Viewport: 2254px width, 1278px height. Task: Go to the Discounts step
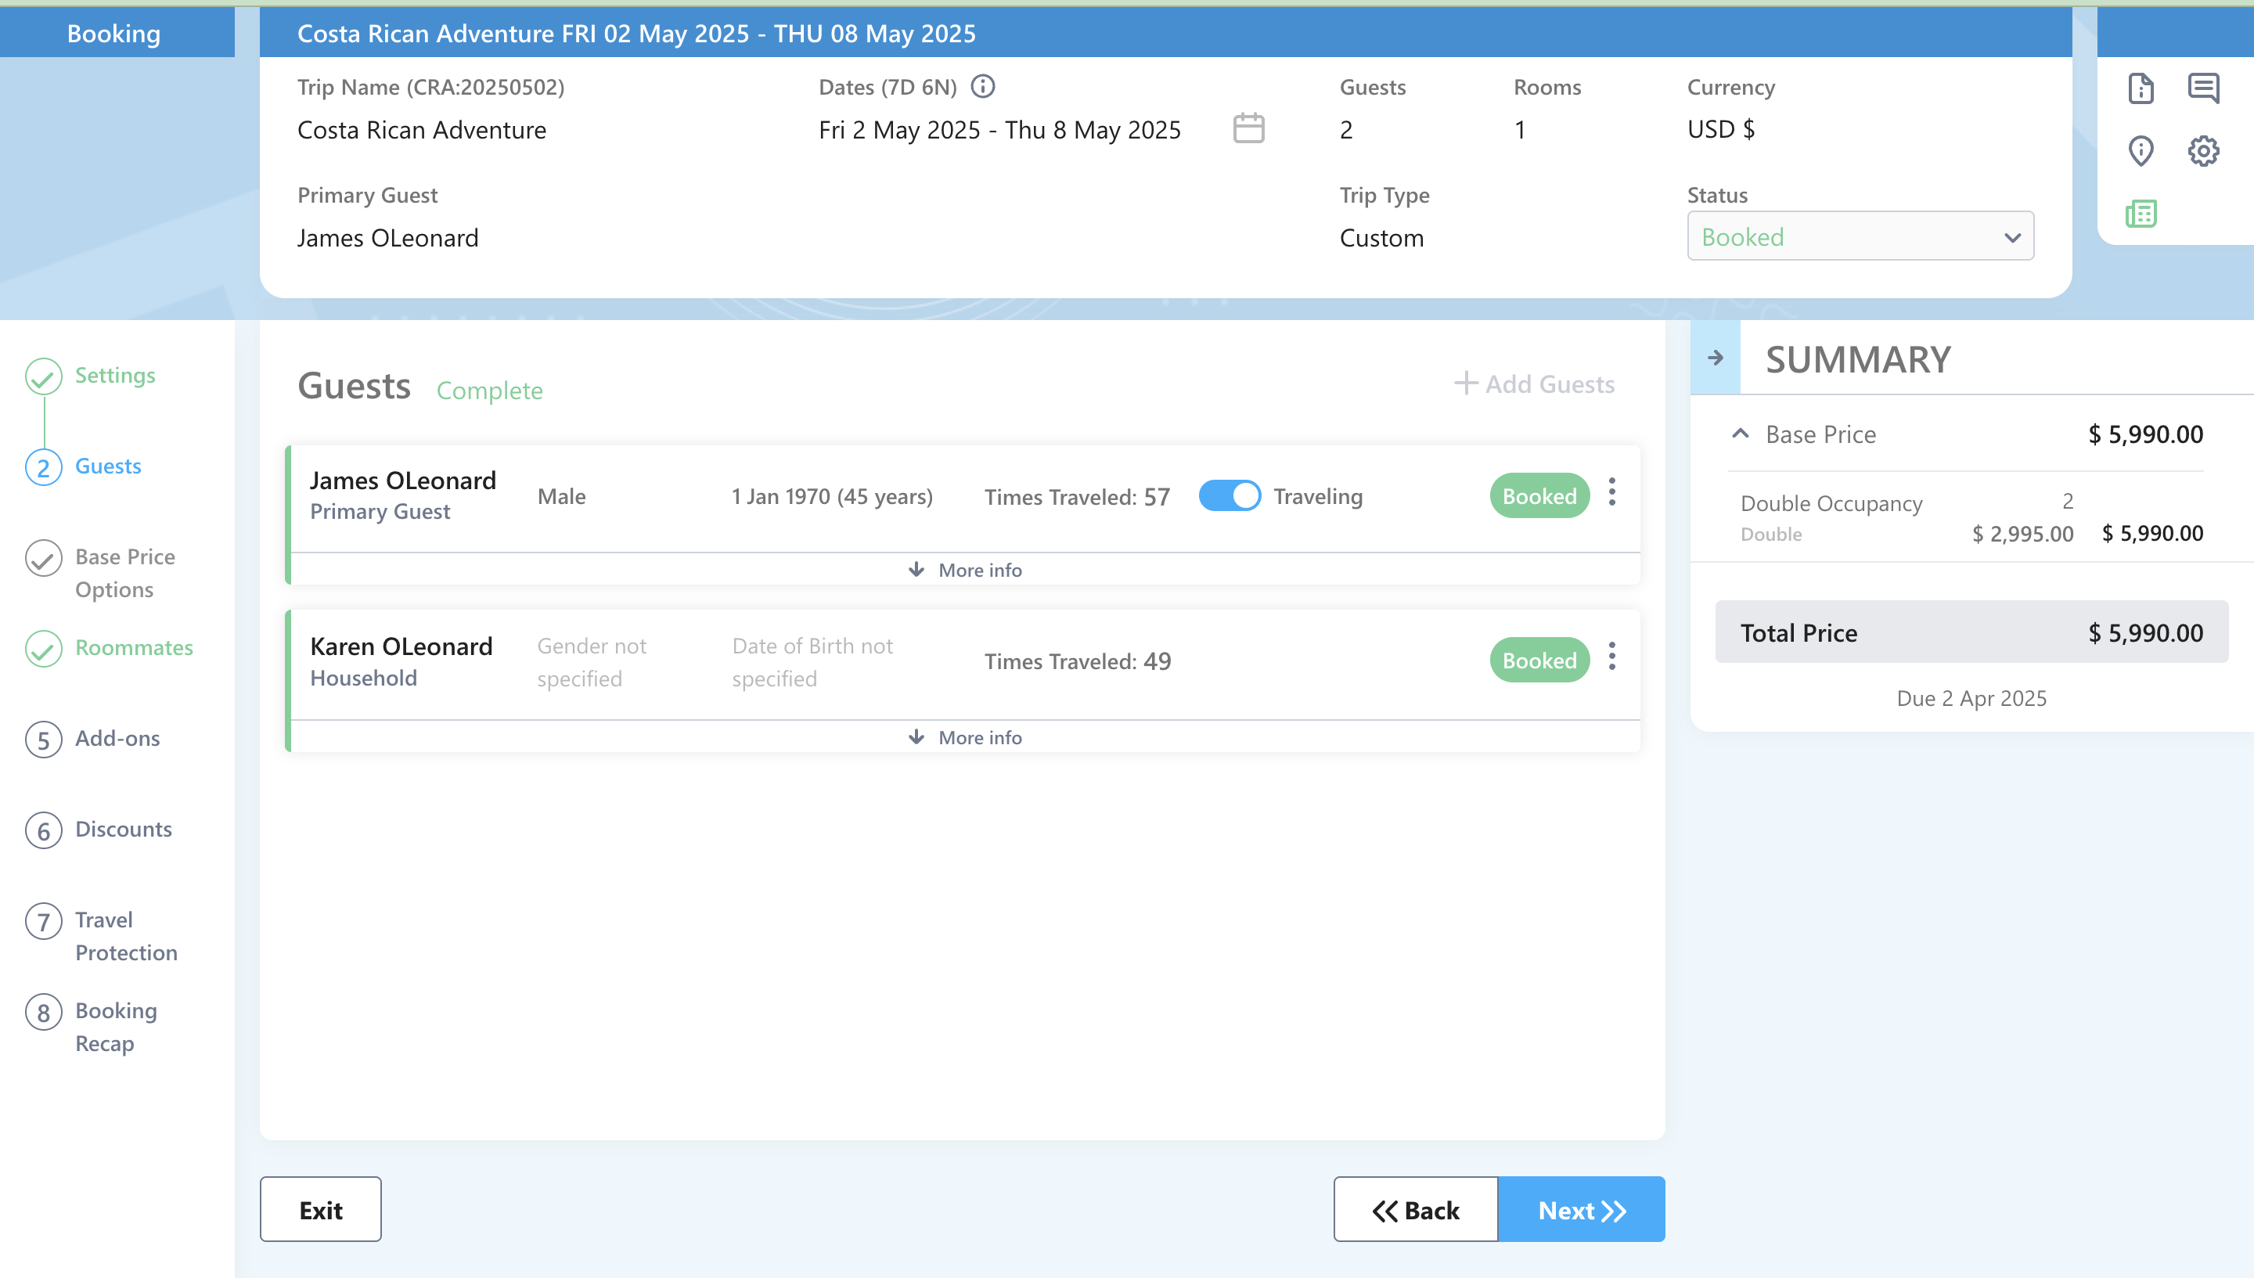tap(123, 829)
